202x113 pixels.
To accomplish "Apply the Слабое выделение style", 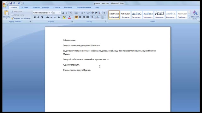I will pyautogui.click(x=182, y=15).
